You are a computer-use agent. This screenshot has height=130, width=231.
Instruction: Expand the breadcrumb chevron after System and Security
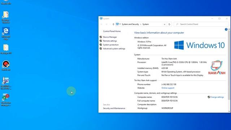point(141,24)
